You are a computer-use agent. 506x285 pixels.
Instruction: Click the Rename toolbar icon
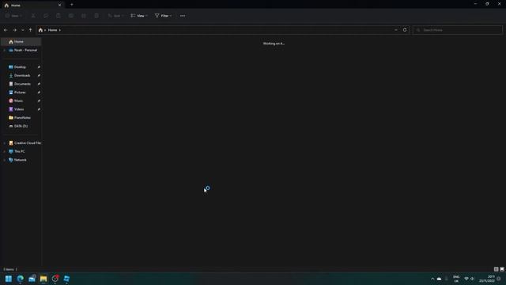71,16
